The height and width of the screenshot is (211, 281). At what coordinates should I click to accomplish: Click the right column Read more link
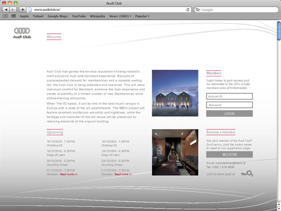coord(123,174)
